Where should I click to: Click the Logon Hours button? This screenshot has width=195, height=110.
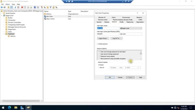(103, 38)
